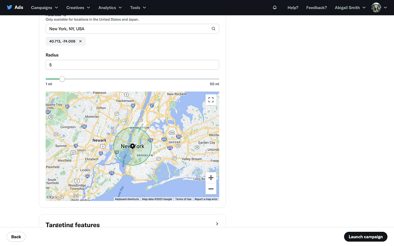The height and width of the screenshot is (246, 394).
Task: Remove the 40.713, -74.006 coordinate chip
Action: tap(80, 41)
